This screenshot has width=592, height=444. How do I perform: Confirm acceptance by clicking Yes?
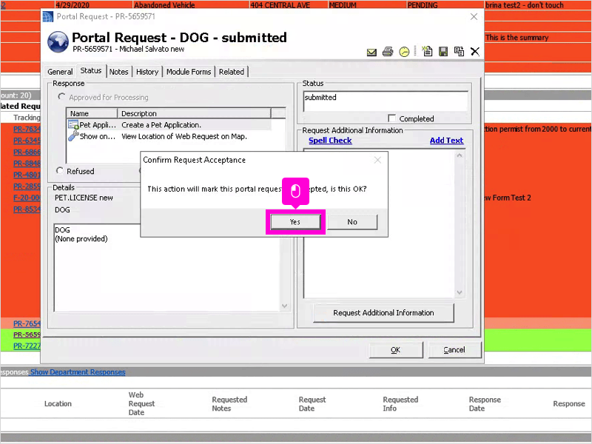coord(295,222)
